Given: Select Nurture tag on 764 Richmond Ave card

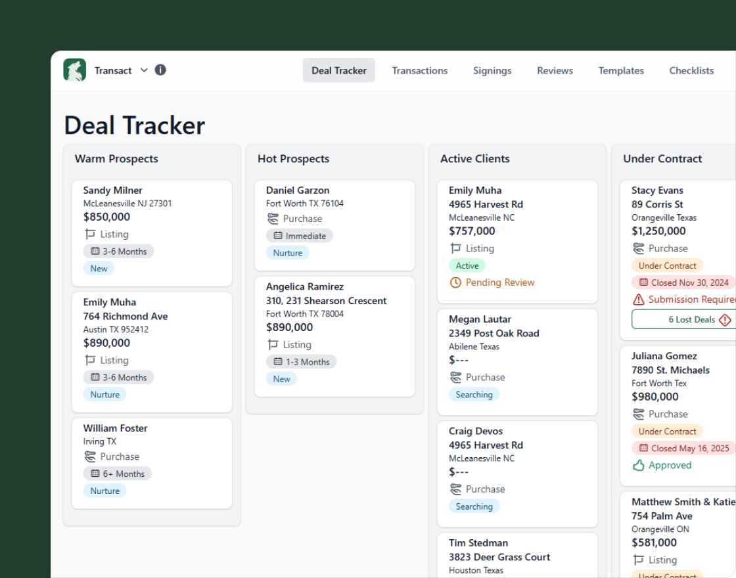Looking at the screenshot, I should 104,395.
